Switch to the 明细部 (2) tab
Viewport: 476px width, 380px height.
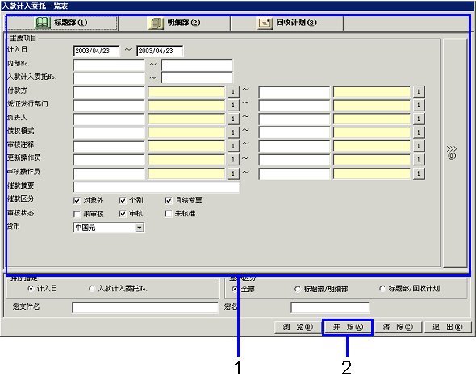174,23
